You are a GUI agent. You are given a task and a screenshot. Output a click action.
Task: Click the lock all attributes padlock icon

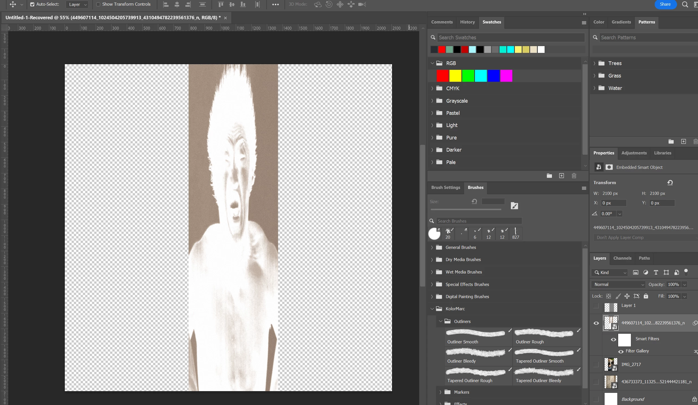[x=646, y=296]
